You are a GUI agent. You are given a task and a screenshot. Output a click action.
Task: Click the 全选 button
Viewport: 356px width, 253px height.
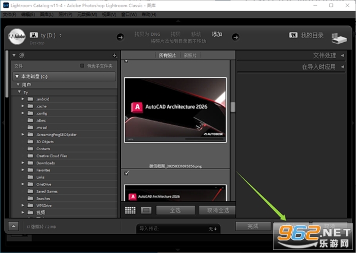(x=176, y=210)
